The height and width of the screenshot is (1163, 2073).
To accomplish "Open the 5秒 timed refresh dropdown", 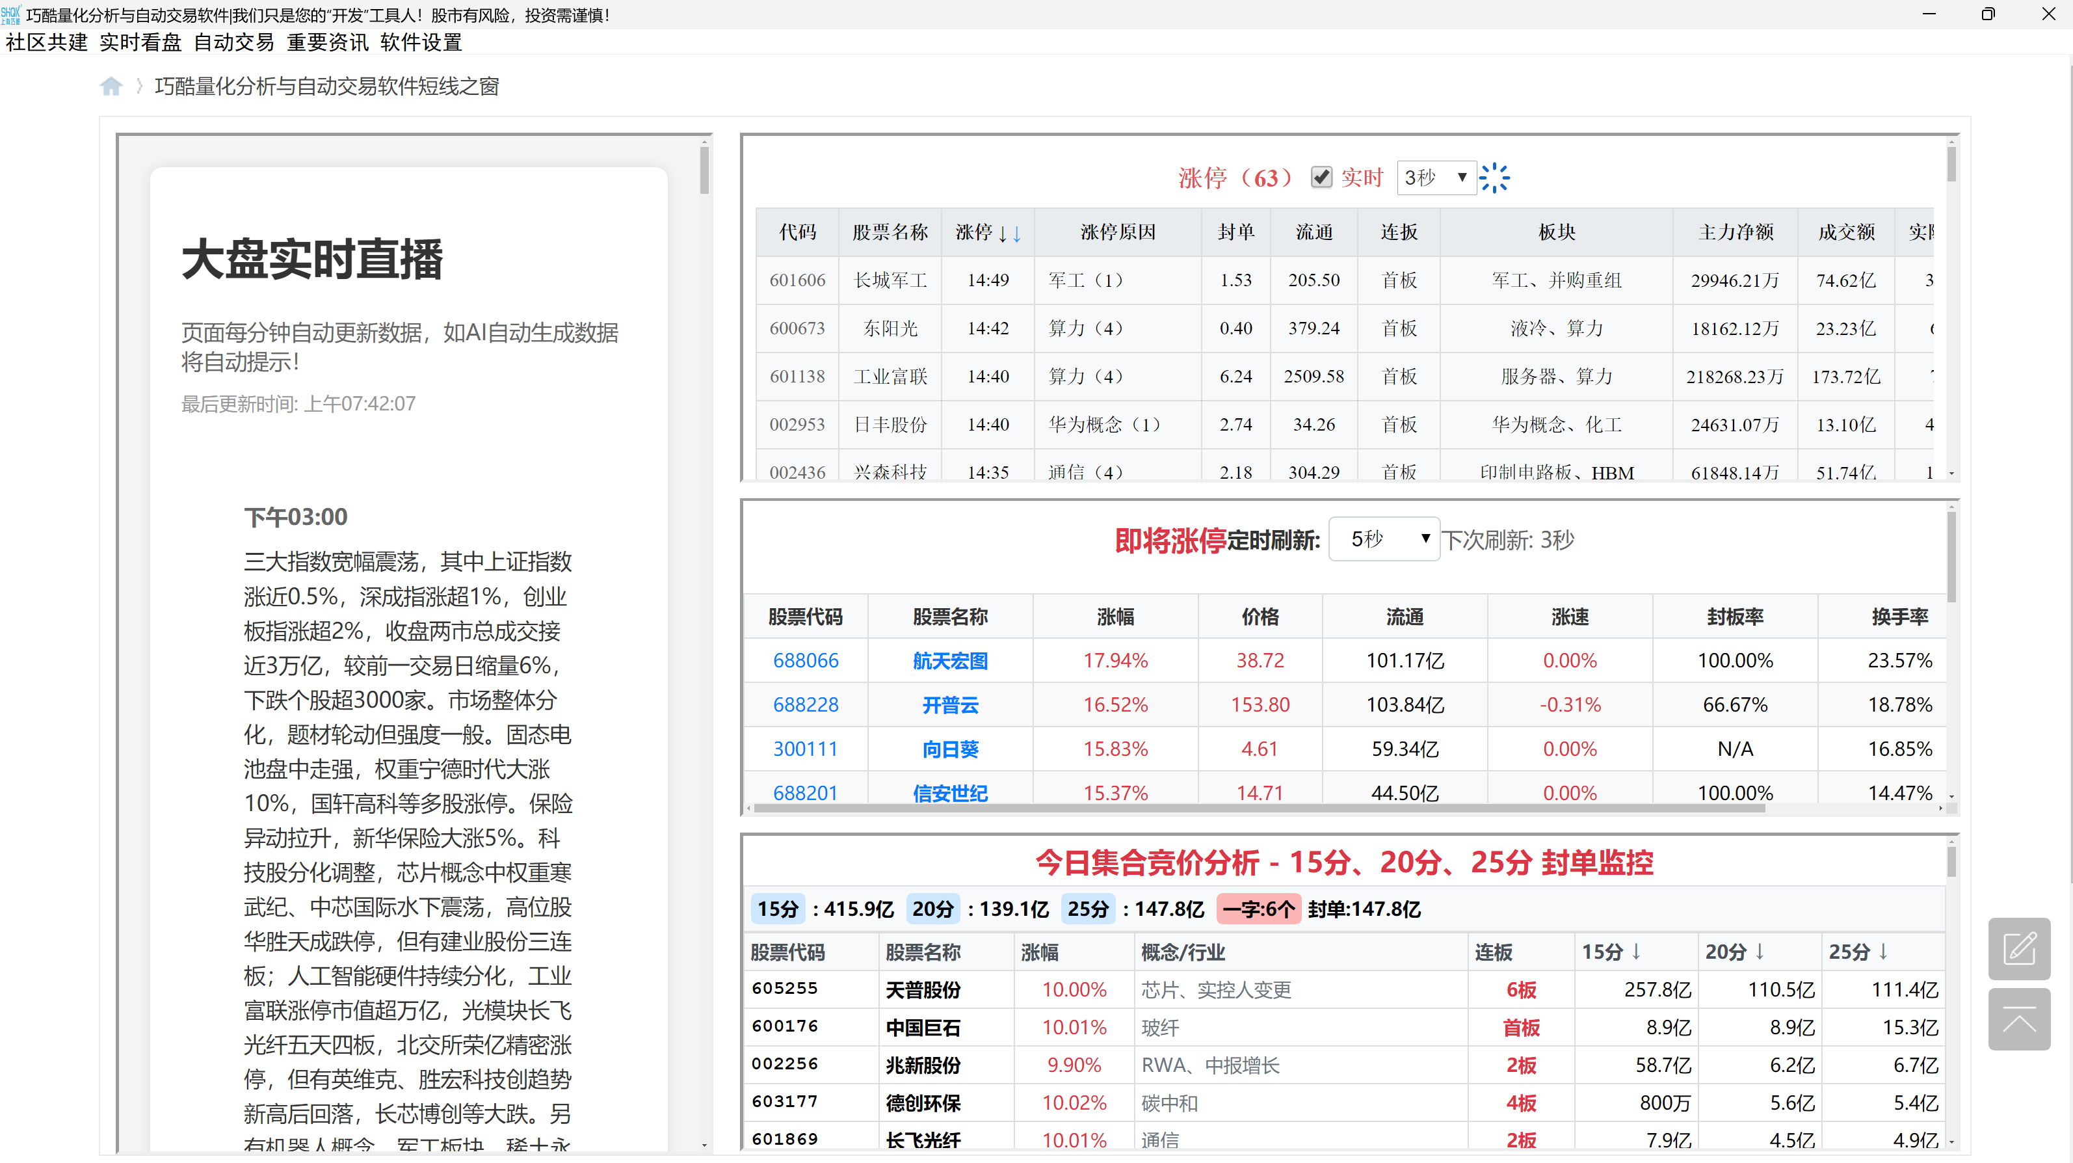I will pyautogui.click(x=1384, y=539).
